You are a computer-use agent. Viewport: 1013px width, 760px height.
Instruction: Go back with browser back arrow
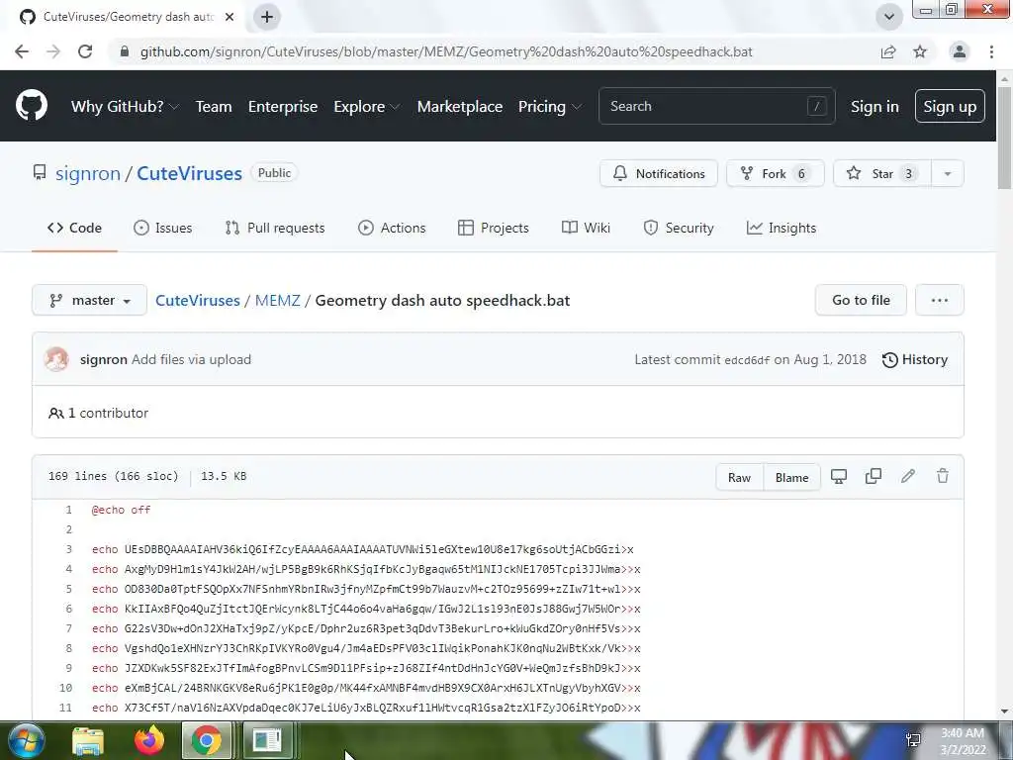22,51
